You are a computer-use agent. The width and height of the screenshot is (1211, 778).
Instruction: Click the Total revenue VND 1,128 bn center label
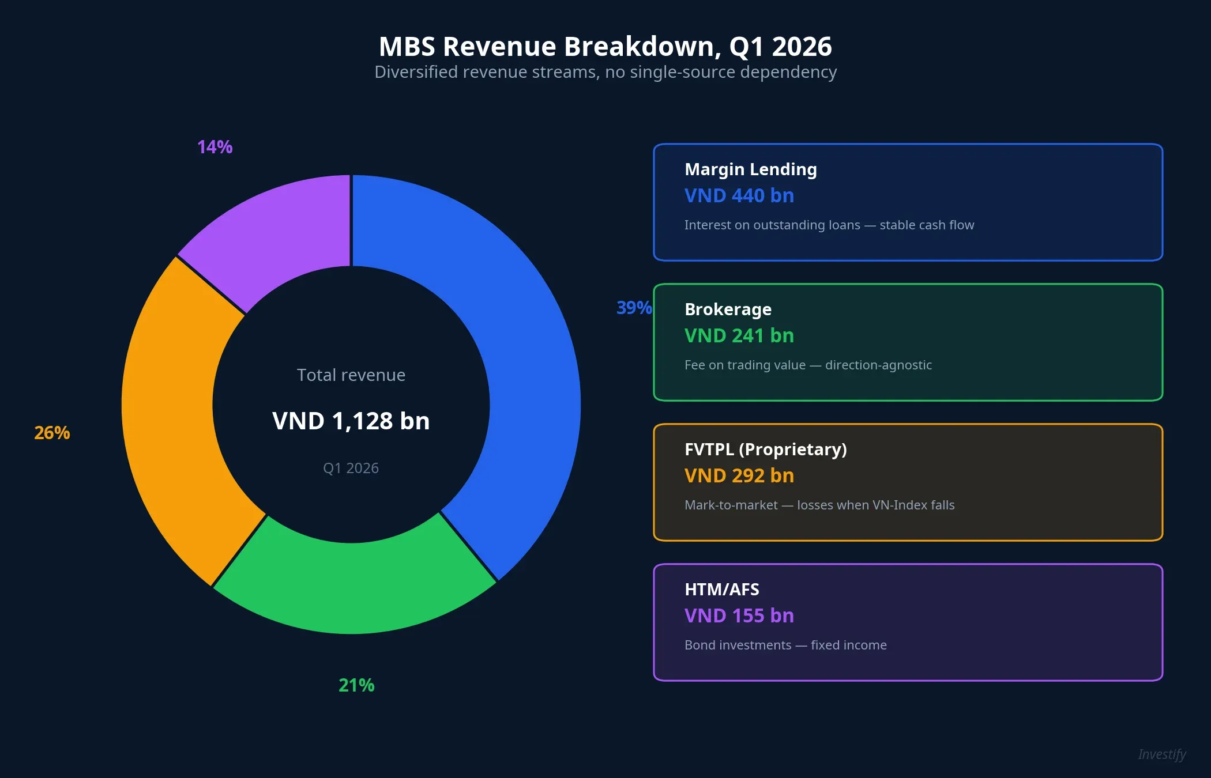click(351, 421)
